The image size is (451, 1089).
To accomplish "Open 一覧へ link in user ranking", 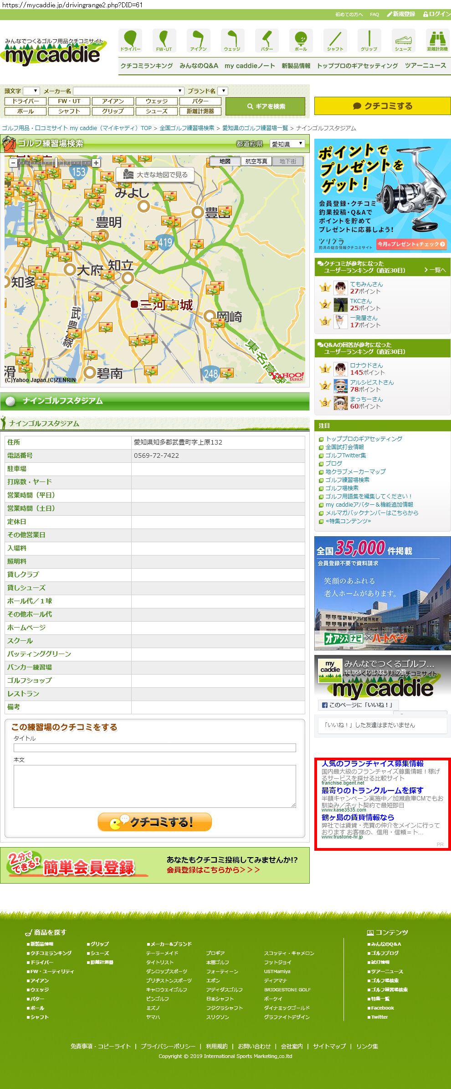I will [x=435, y=270].
